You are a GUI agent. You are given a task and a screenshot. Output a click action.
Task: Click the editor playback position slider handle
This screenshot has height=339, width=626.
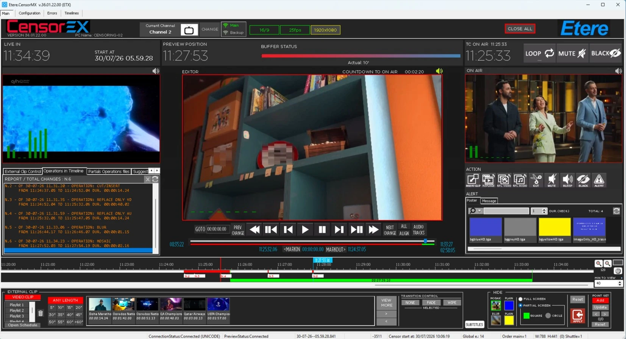point(426,241)
